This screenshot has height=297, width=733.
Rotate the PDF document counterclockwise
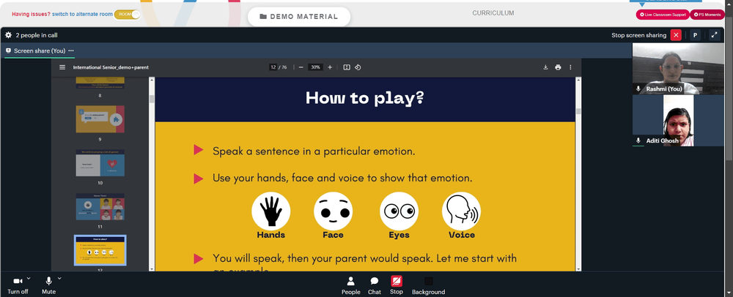[x=358, y=67]
